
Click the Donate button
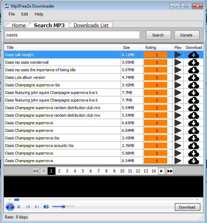point(187,35)
